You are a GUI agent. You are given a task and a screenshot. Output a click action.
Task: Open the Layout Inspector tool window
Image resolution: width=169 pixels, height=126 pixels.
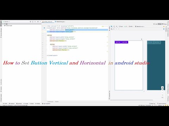[162, 104]
